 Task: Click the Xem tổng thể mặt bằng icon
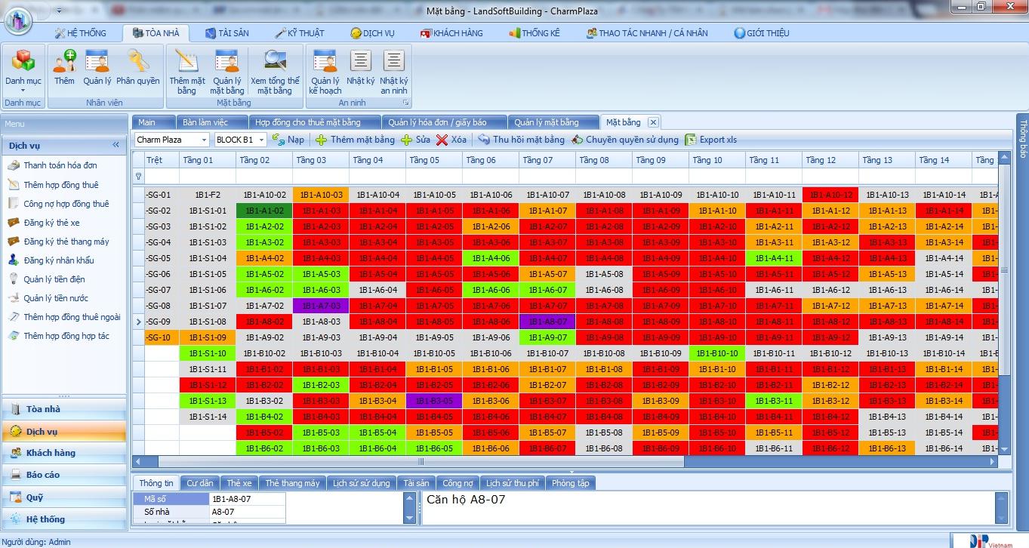click(275, 61)
